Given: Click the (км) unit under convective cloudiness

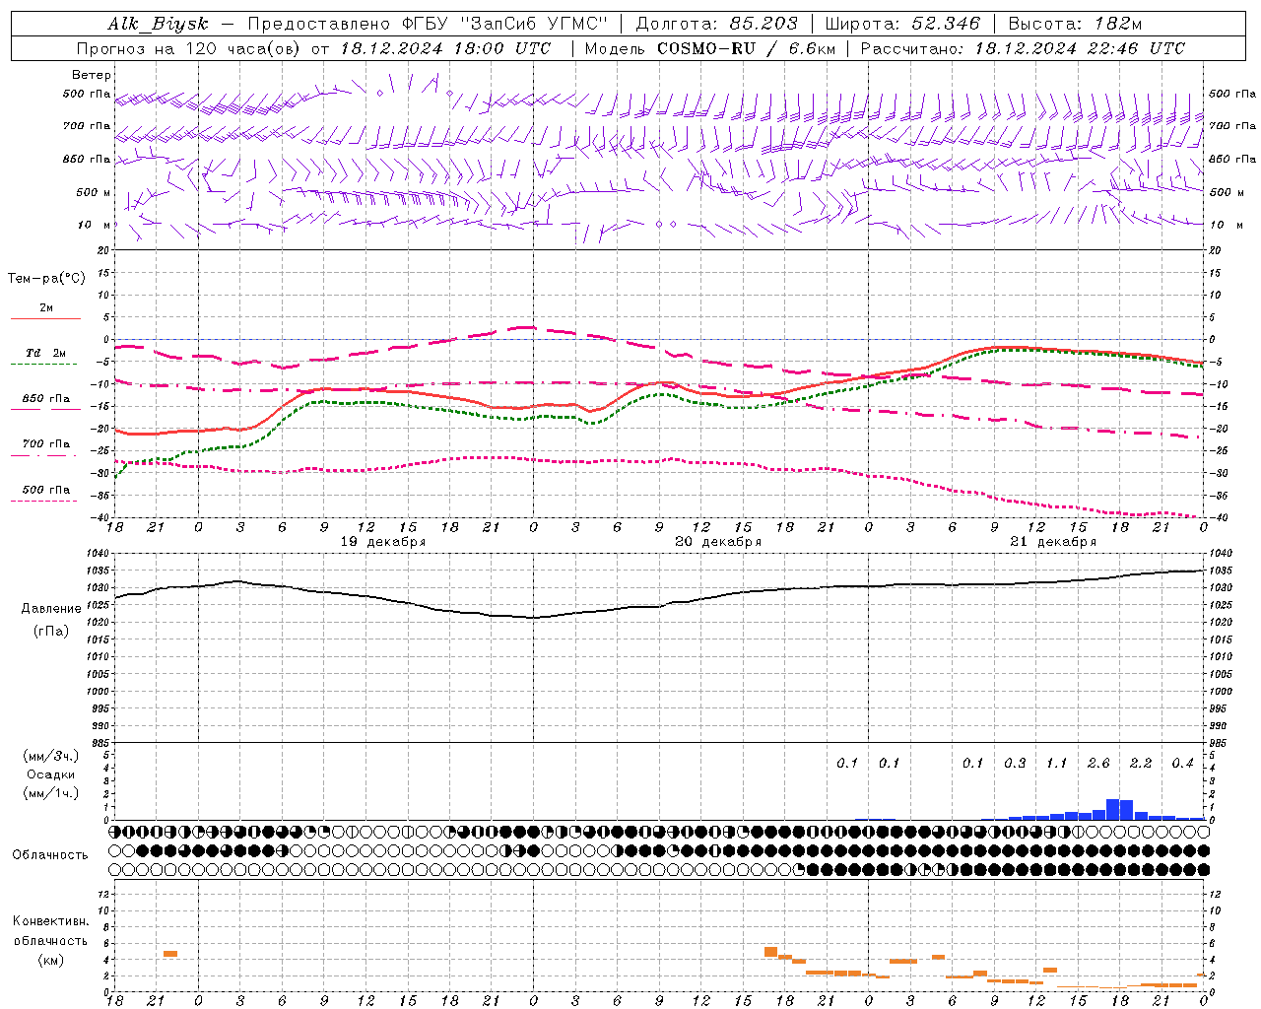Looking at the screenshot, I should [51, 960].
